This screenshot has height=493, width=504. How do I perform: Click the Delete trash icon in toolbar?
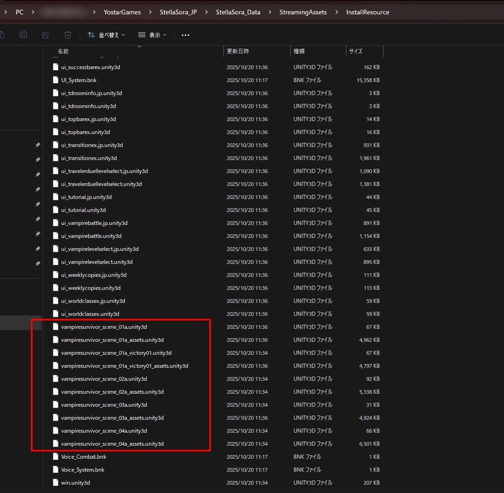click(68, 35)
